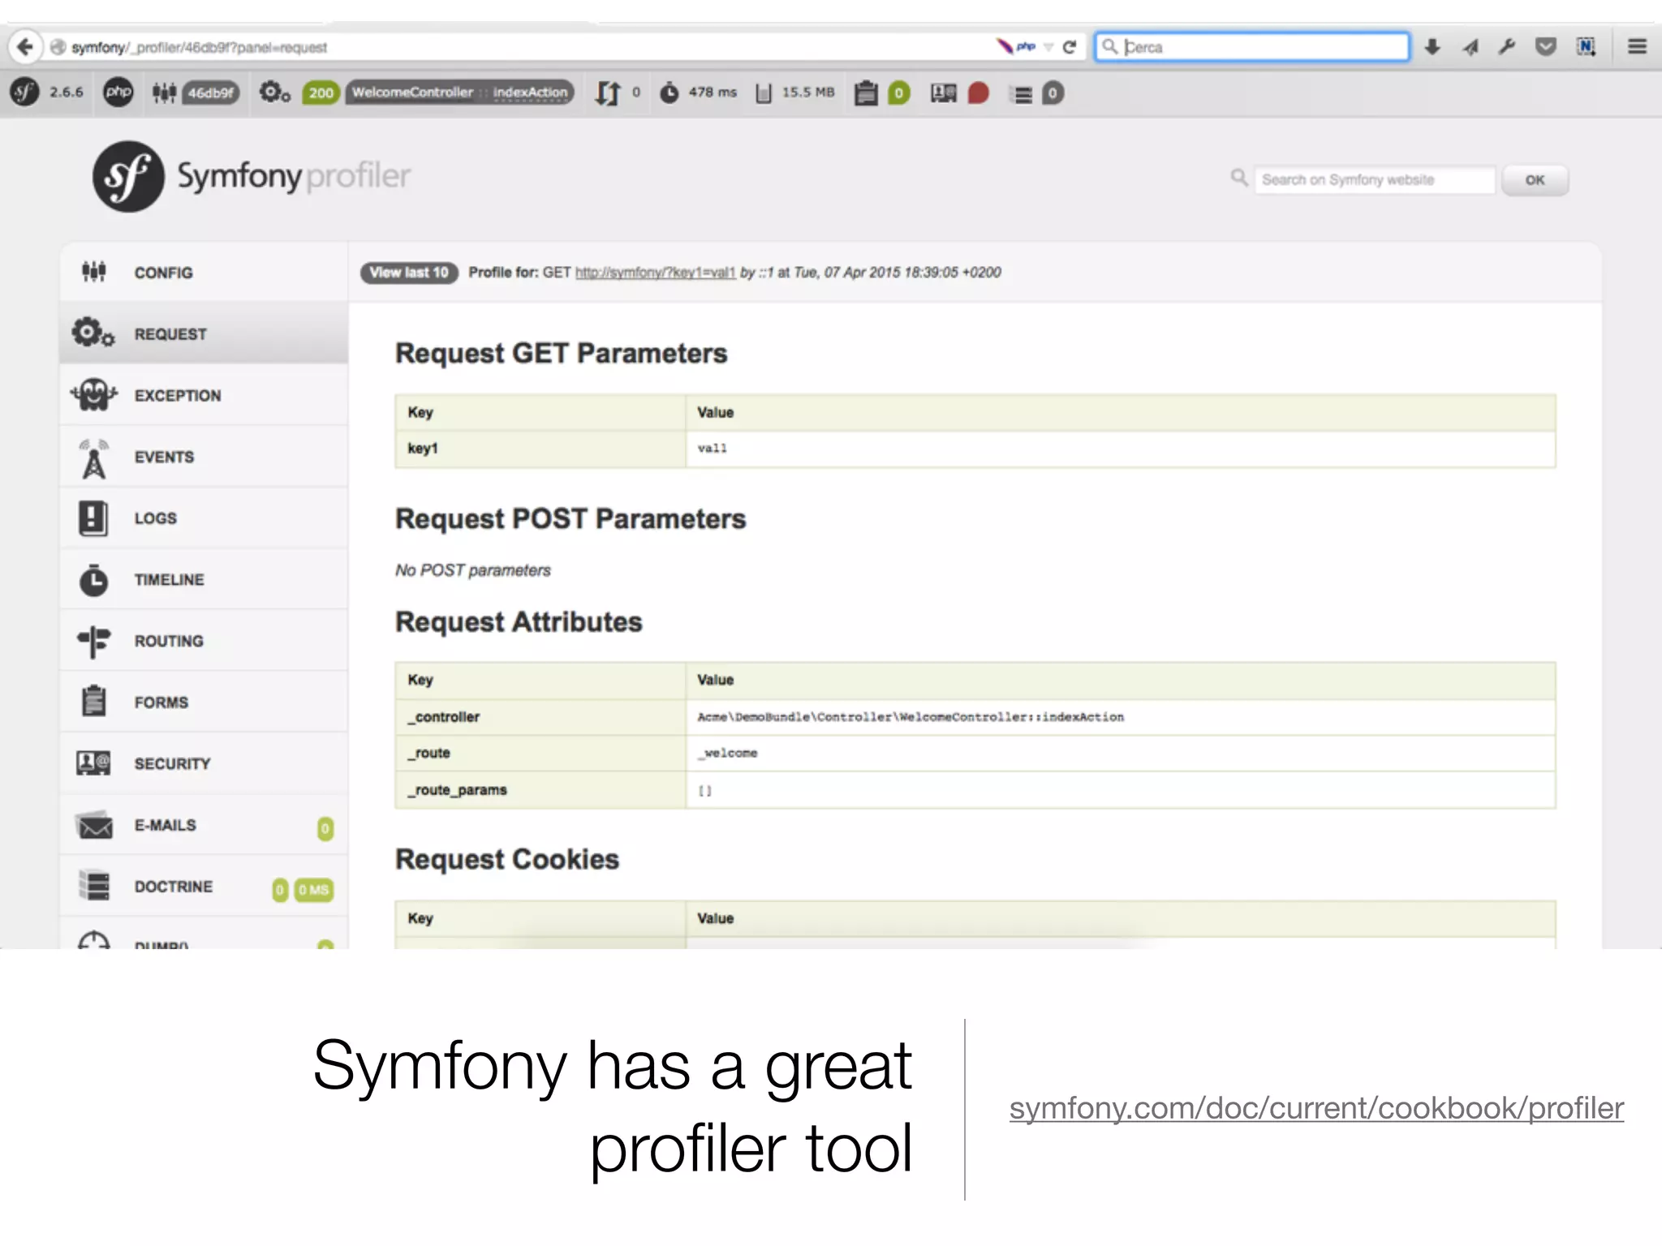Click the browser address bar URL

click(x=199, y=47)
